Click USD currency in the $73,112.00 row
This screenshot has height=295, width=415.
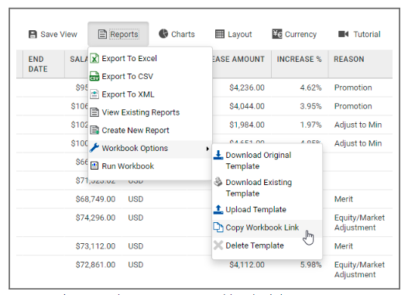pyautogui.click(x=135, y=246)
